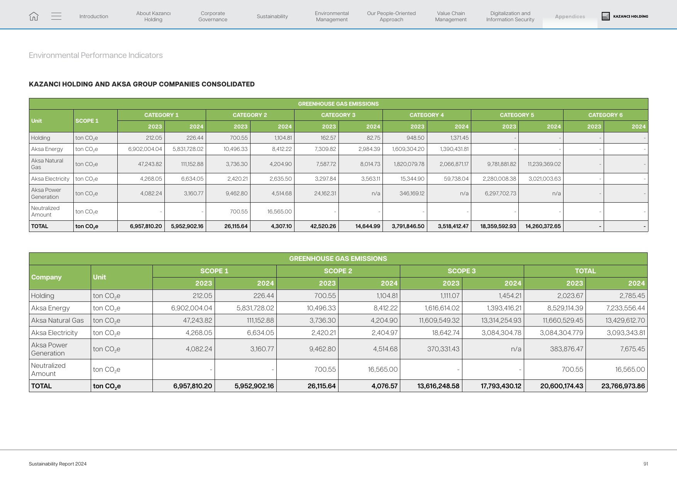Click the home icon in the header

point(34,16)
